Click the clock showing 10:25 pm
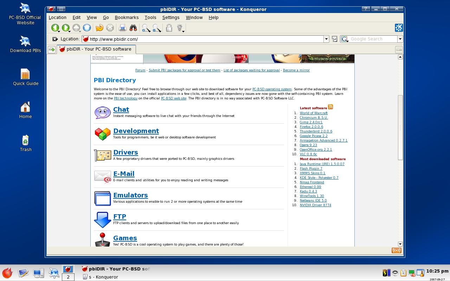The width and height of the screenshot is (450, 281). [437, 271]
